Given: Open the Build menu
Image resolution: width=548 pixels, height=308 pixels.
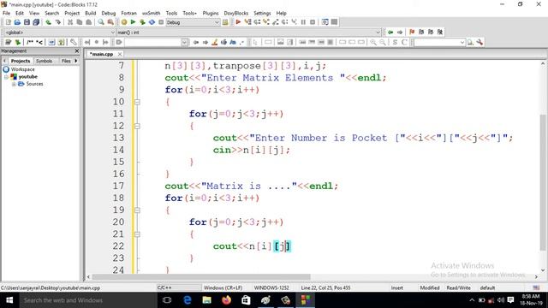Looking at the screenshot, I should tap(91, 13).
